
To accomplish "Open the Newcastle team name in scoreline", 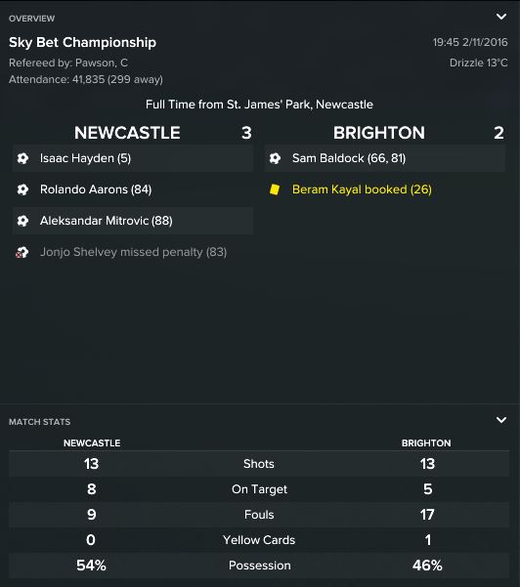I will (127, 133).
